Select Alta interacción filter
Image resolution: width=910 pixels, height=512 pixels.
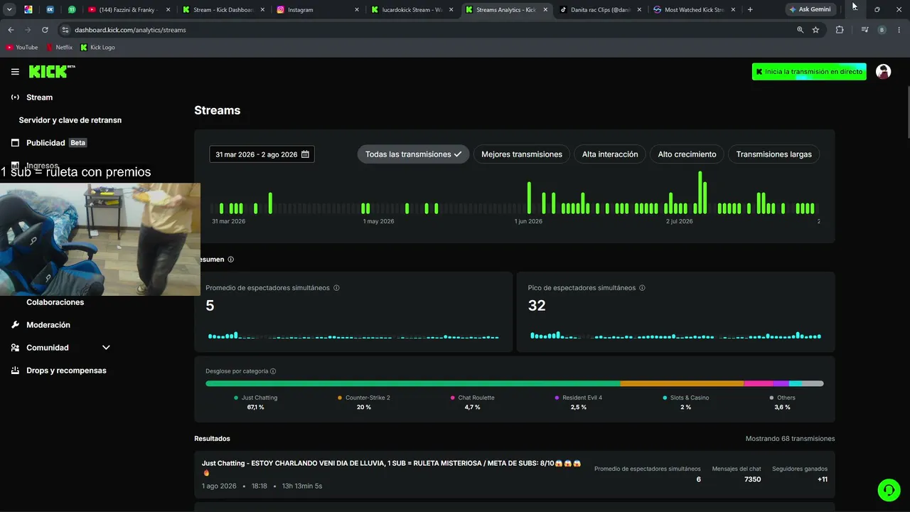coord(610,154)
